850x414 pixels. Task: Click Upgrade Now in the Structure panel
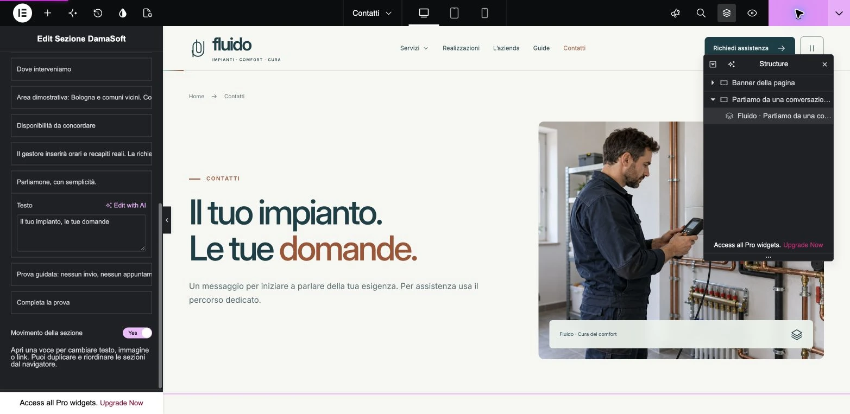tap(803, 245)
